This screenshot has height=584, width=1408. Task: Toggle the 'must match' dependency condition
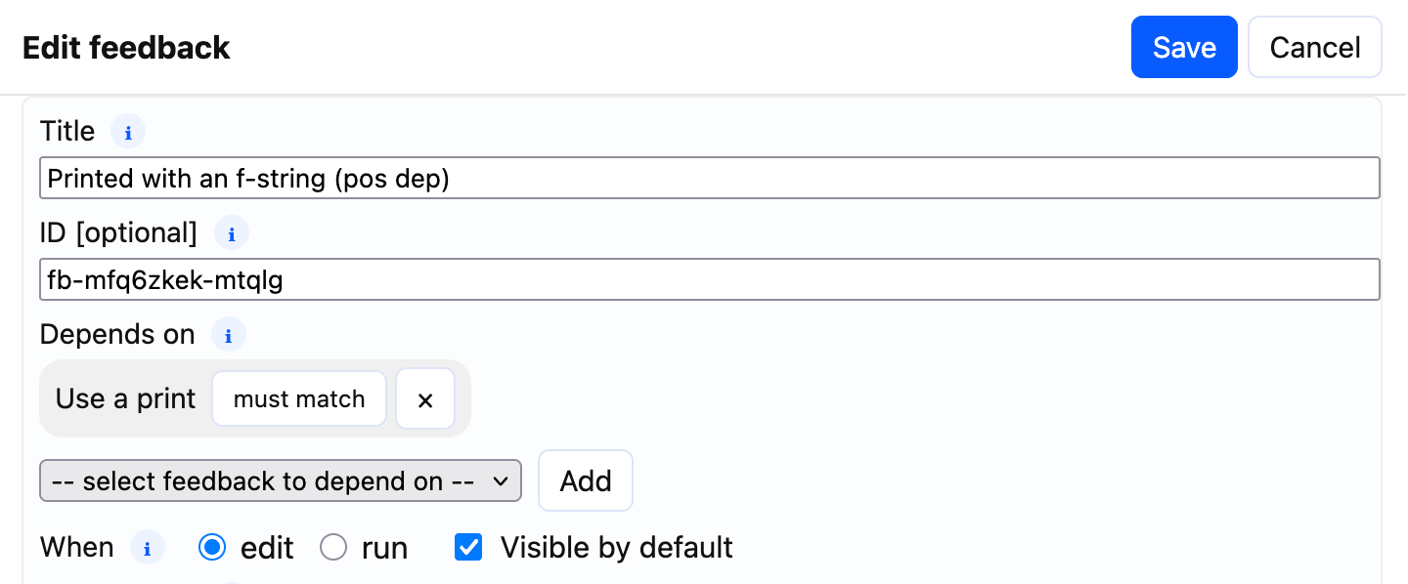point(299,399)
